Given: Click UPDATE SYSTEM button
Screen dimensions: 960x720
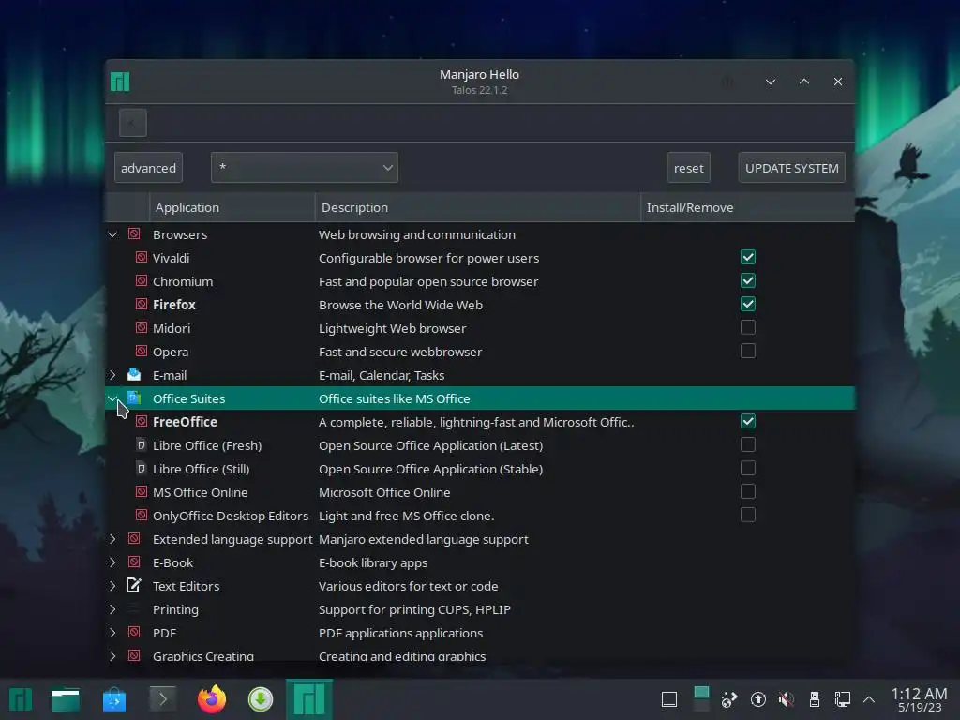Looking at the screenshot, I should click(x=791, y=168).
